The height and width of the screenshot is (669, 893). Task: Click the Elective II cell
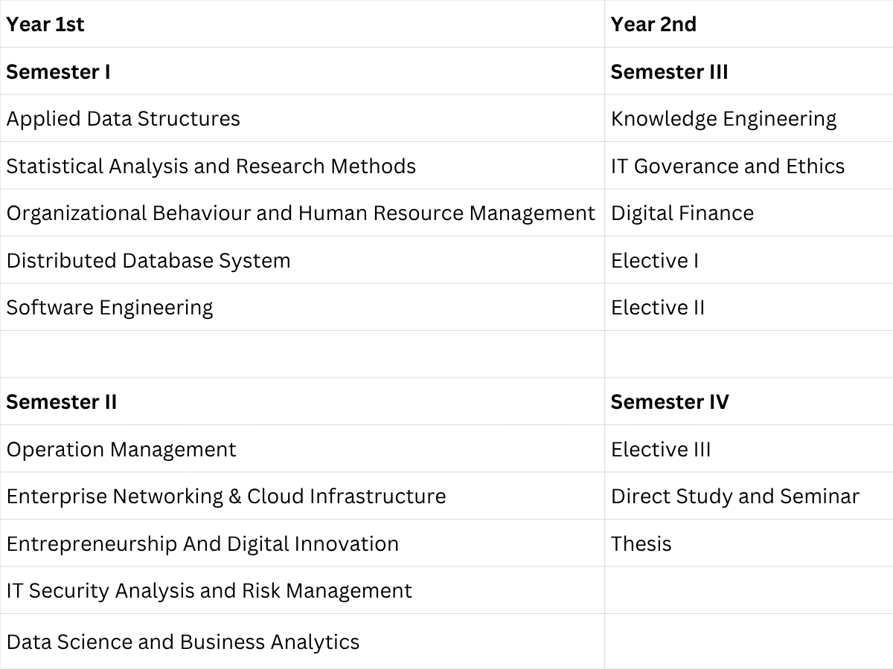[749, 307]
